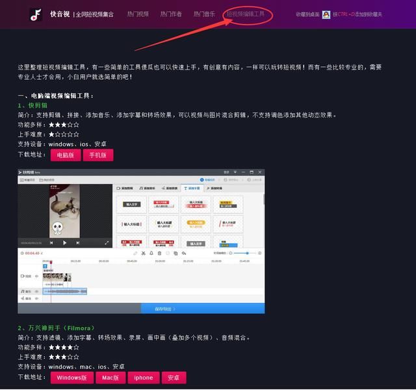416x390 pixels.
Task: Download the 安卓 version of Filmora
Action: (174, 378)
